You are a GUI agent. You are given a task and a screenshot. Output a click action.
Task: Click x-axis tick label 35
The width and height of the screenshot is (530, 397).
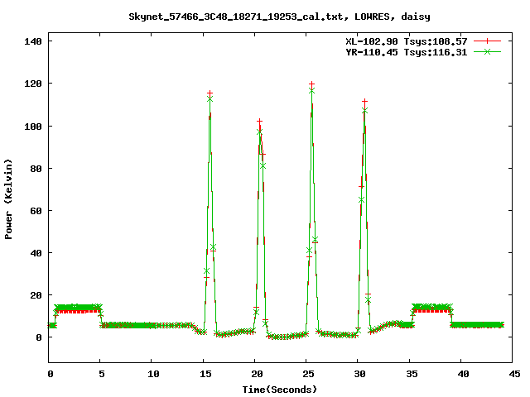pos(412,374)
